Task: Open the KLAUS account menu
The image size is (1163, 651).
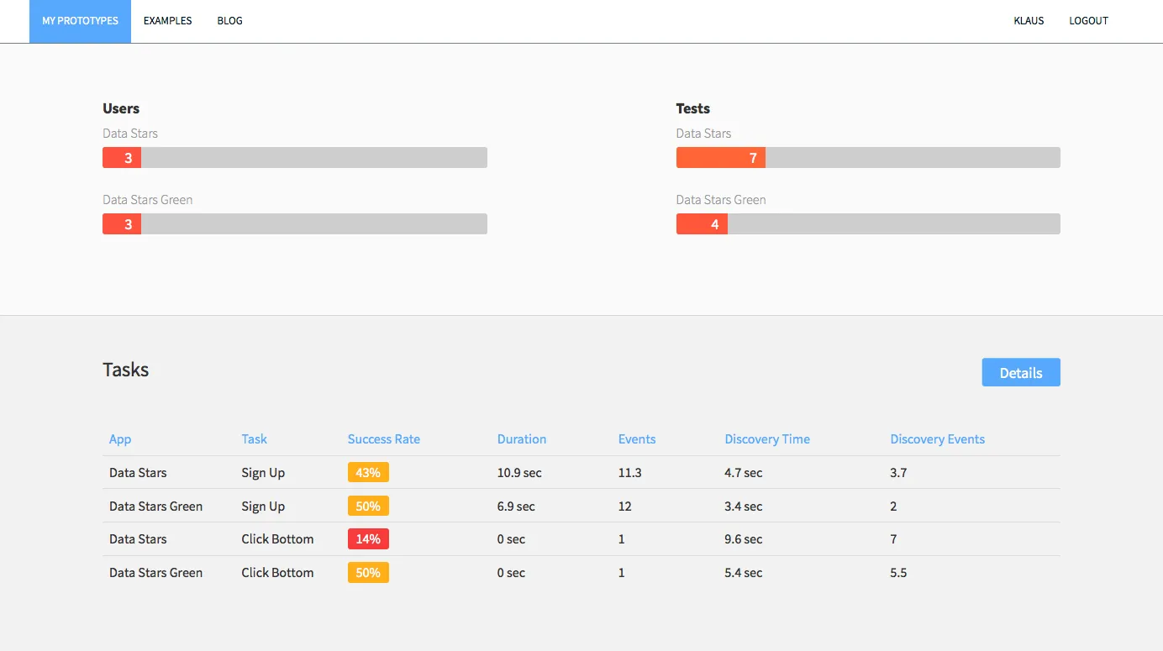Action: tap(1029, 20)
